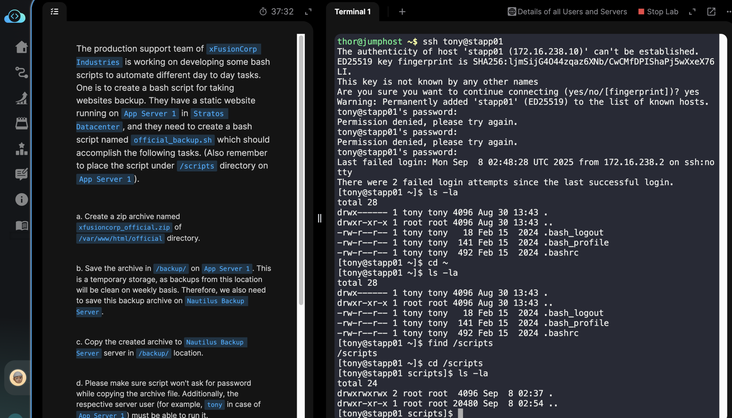This screenshot has width=732, height=418.
Task: Add a new terminal tab
Action: coord(402,11)
